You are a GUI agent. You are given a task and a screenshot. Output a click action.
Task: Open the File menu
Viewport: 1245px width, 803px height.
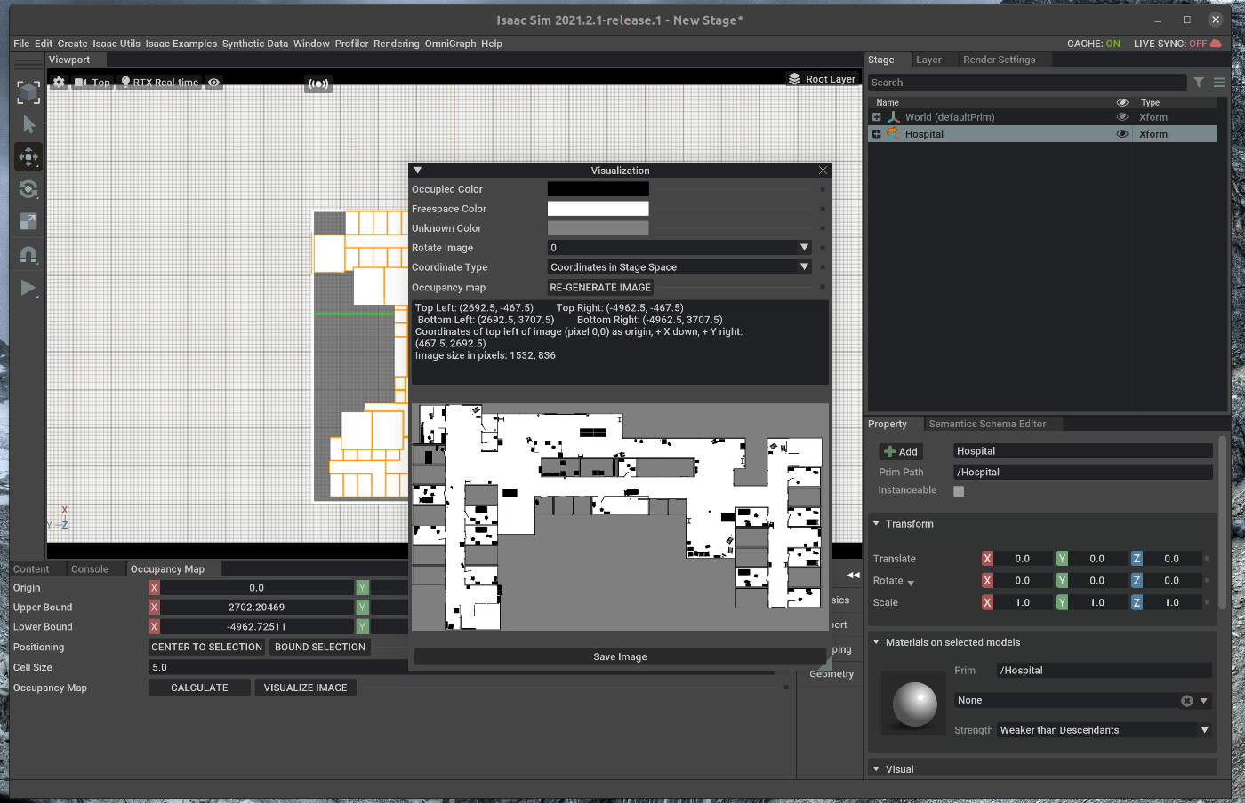[x=21, y=44]
